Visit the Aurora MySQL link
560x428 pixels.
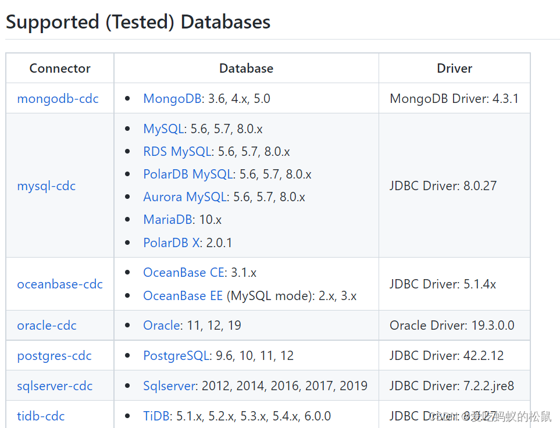[184, 197]
